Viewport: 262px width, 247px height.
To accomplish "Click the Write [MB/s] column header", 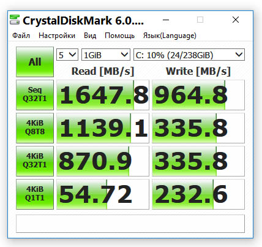I will (198, 72).
